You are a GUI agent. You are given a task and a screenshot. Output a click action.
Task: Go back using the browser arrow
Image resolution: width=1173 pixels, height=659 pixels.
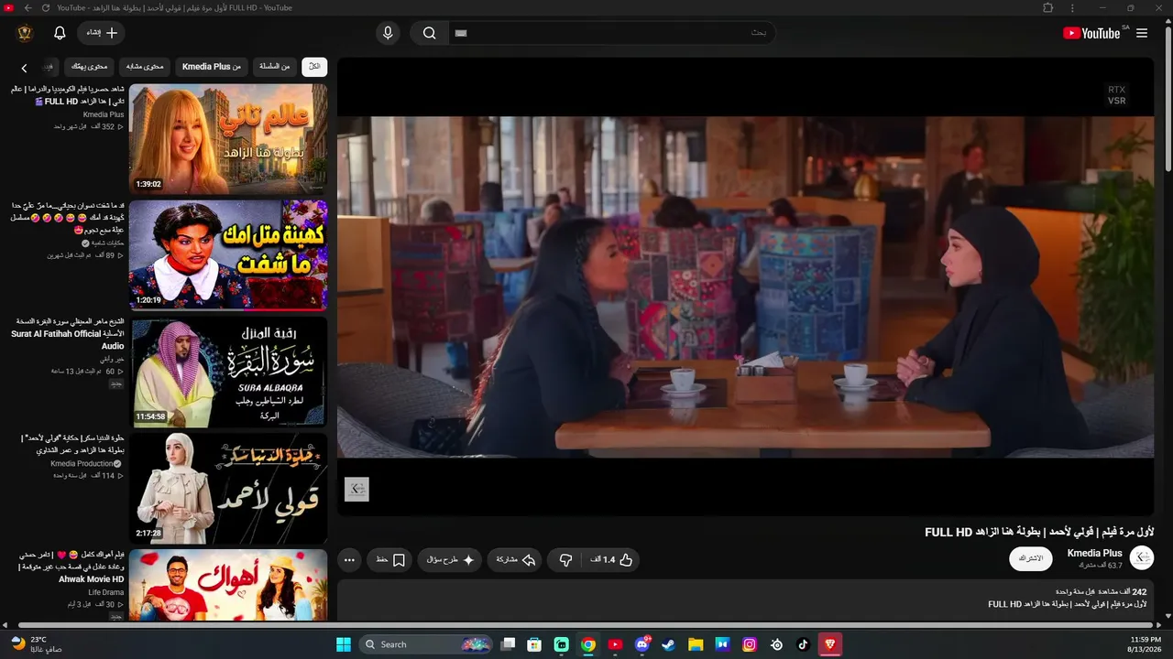[x=27, y=8]
